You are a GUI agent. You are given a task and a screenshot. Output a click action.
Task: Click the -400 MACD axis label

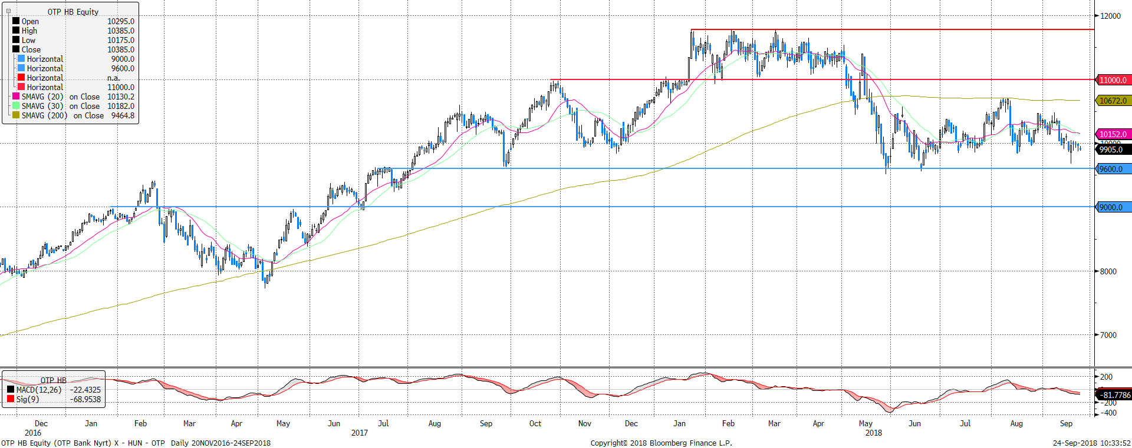[x=1108, y=413]
